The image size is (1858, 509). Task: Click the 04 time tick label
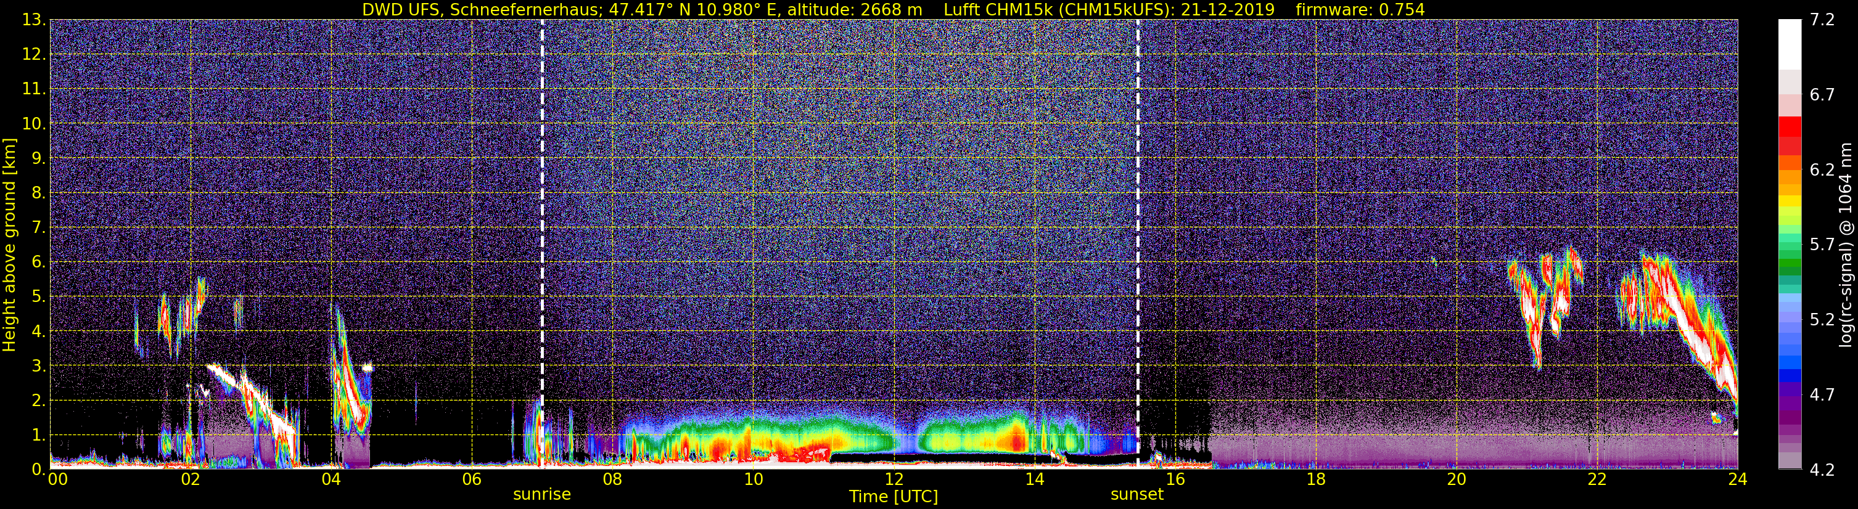pos(331,479)
